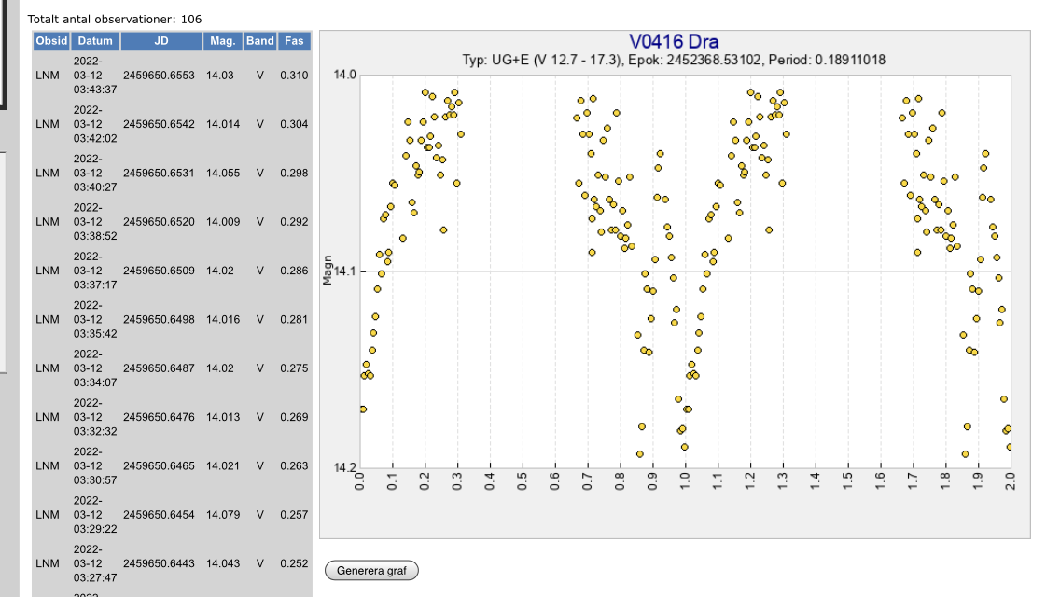The width and height of the screenshot is (1060, 597).
Task: Click the V0416 Dra chart title
Action: point(674,42)
